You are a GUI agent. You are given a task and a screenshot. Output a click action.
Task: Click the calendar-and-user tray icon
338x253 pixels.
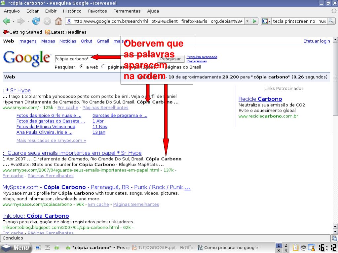(312, 248)
